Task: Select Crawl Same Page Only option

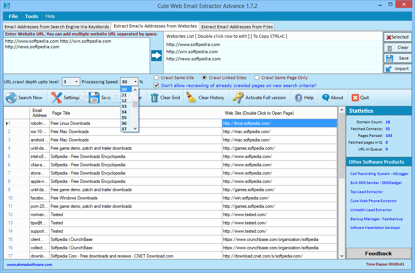Action: [x=257, y=78]
